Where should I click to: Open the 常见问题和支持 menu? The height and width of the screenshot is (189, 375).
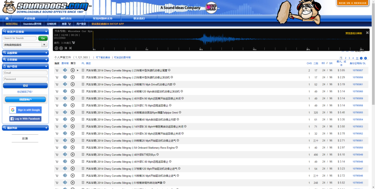click(x=103, y=18)
